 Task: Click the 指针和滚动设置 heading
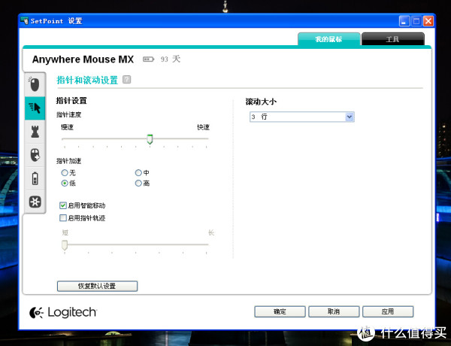tap(87, 80)
